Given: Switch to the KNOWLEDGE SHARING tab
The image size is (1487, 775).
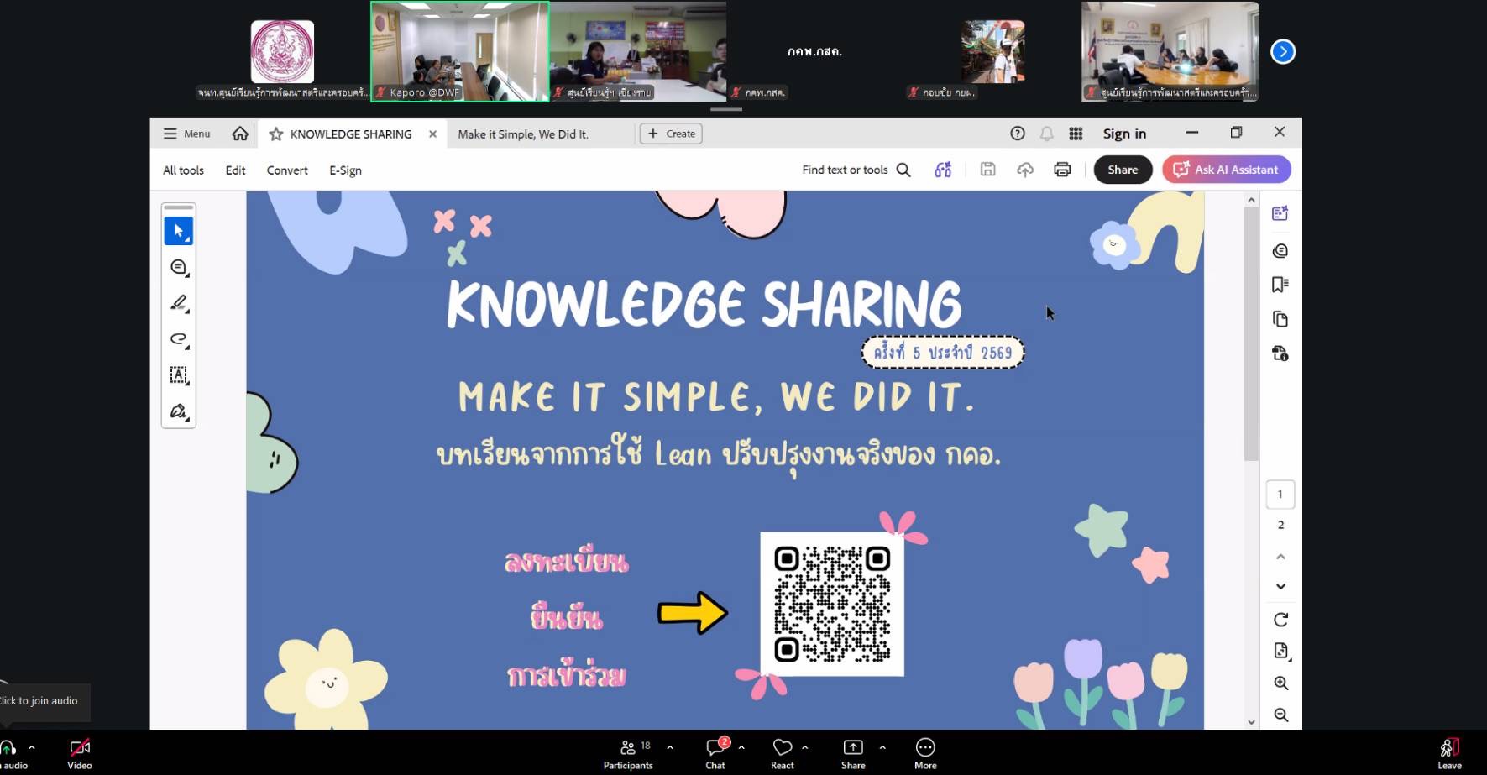Looking at the screenshot, I should point(351,134).
